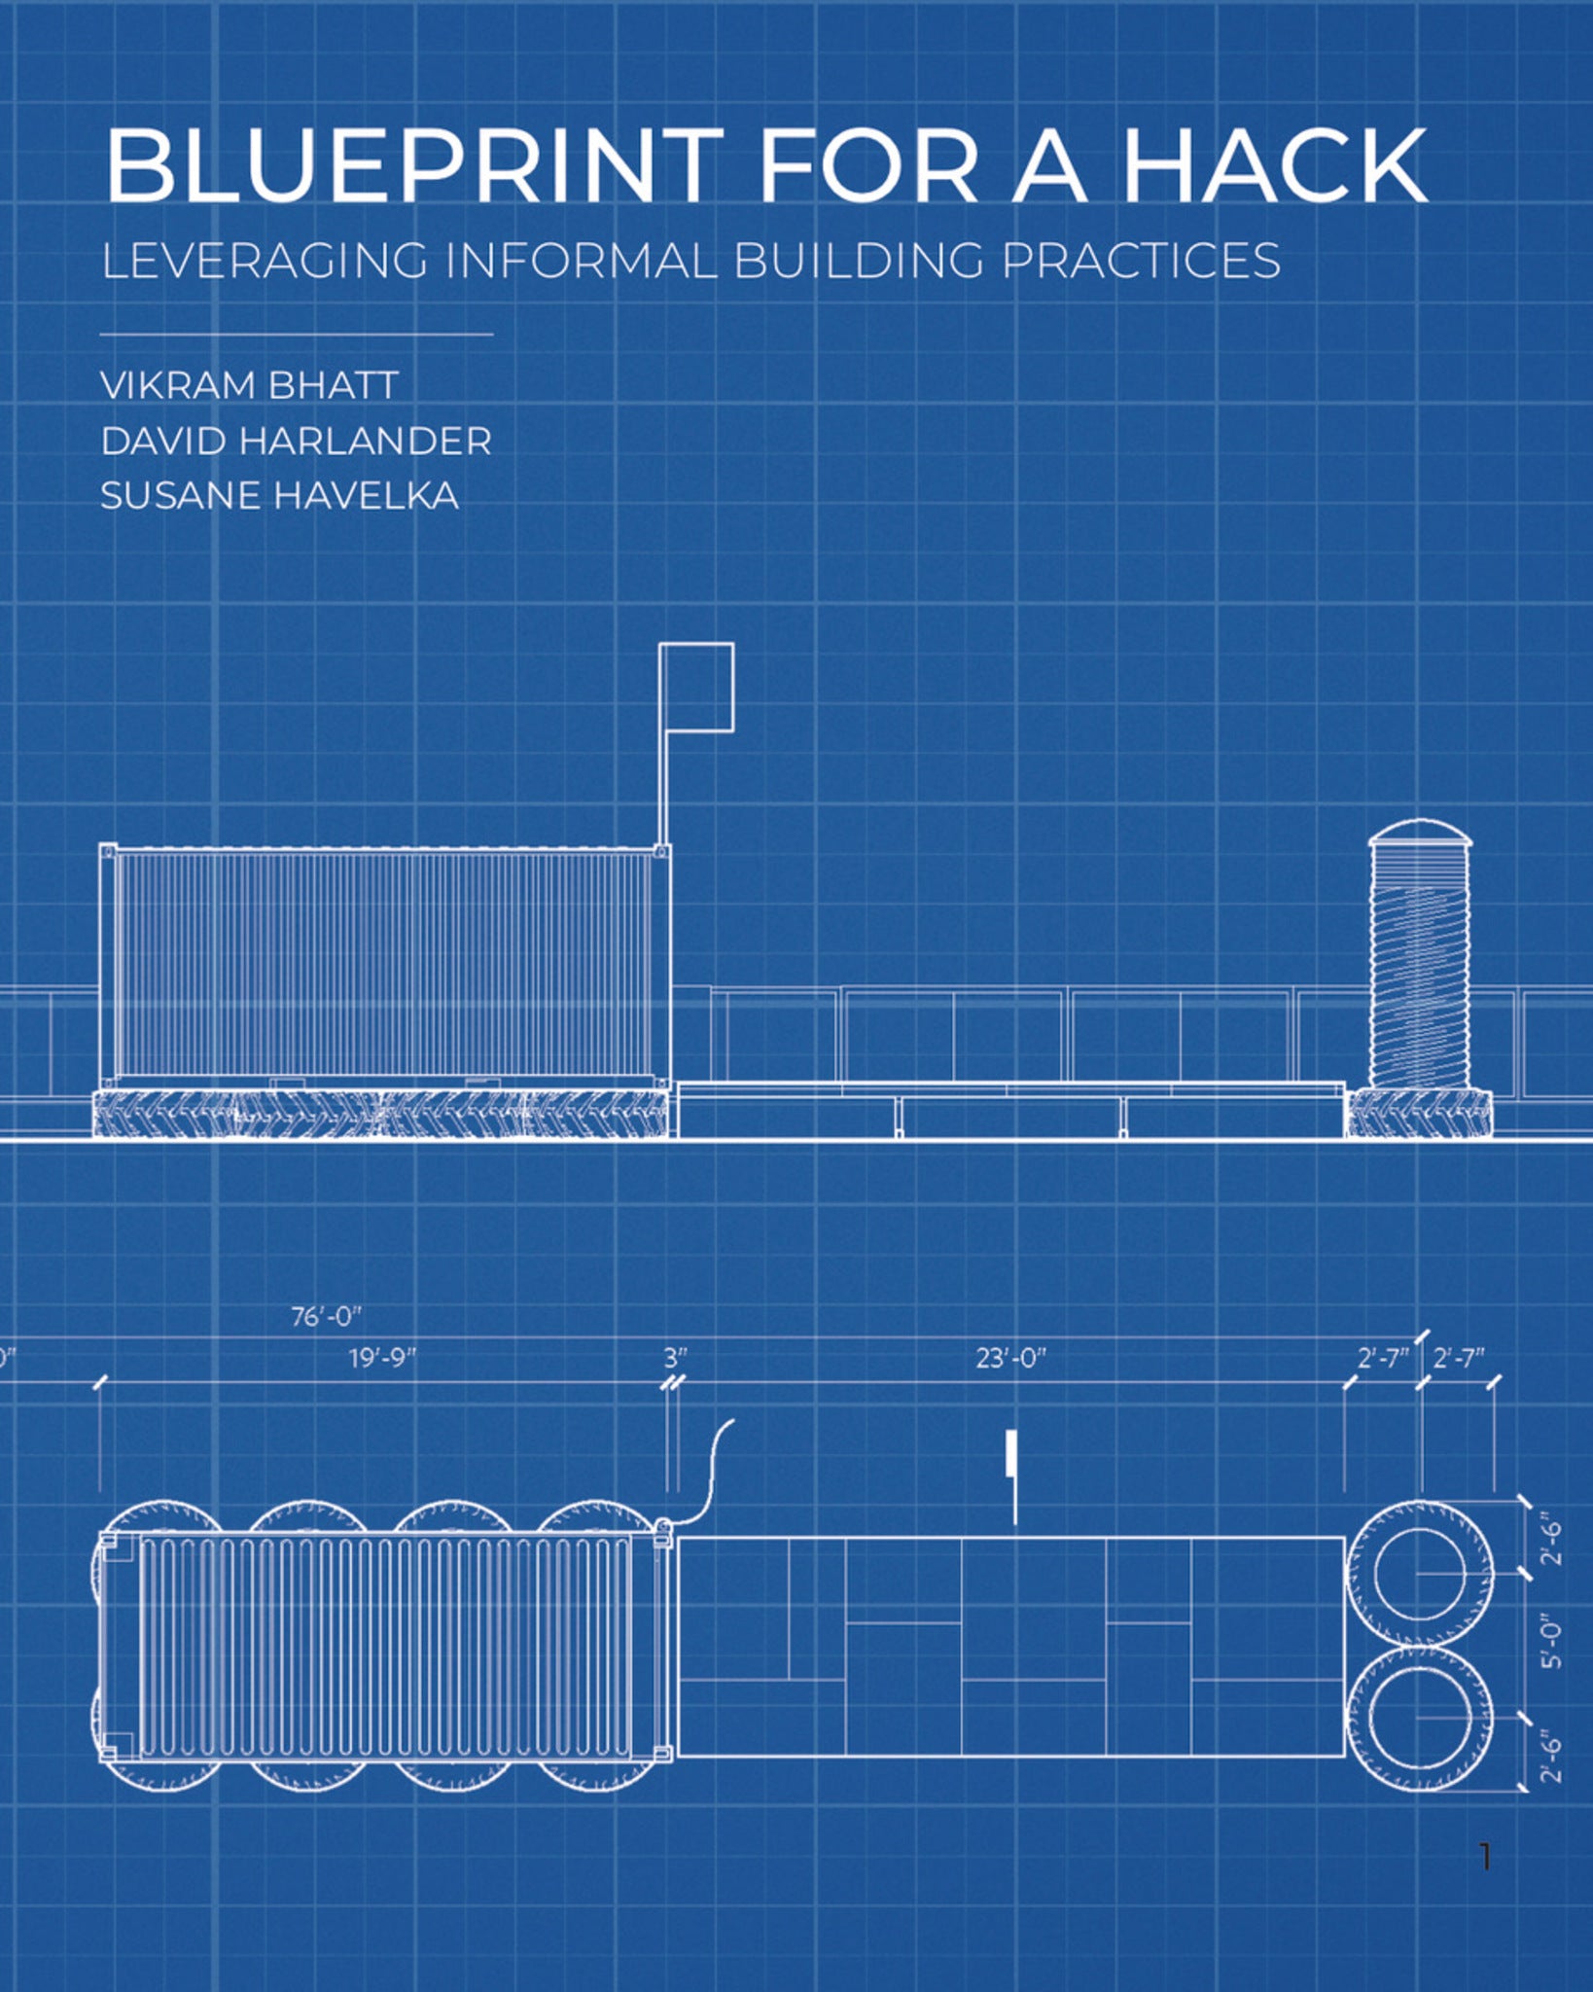Click the dimension label 19'-9"

pyautogui.click(x=382, y=1358)
